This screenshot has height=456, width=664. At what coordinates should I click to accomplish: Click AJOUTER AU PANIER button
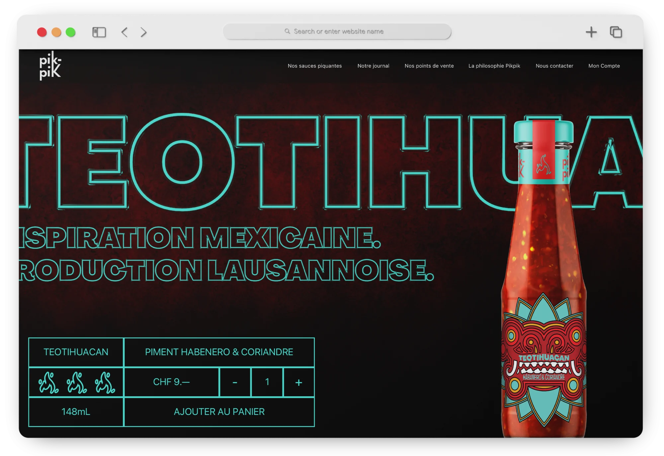(x=219, y=412)
